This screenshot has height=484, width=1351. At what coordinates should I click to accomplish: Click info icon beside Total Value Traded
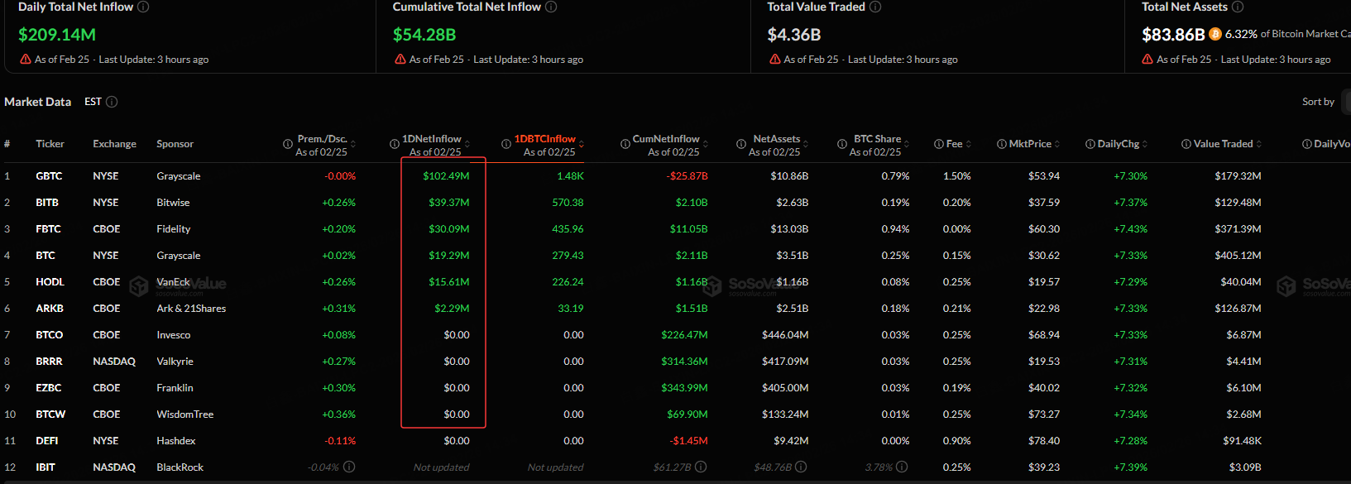(x=875, y=7)
